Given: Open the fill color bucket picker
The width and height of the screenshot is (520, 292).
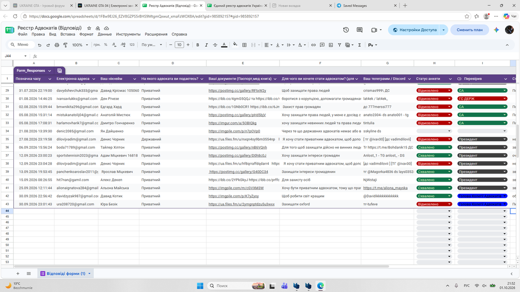Looking at the screenshot, I should pyautogui.click(x=235, y=45).
